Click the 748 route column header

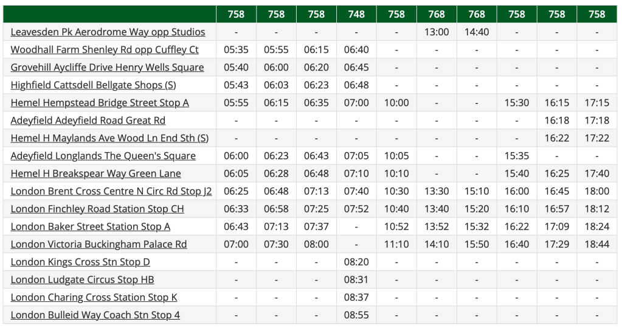pyautogui.click(x=356, y=14)
